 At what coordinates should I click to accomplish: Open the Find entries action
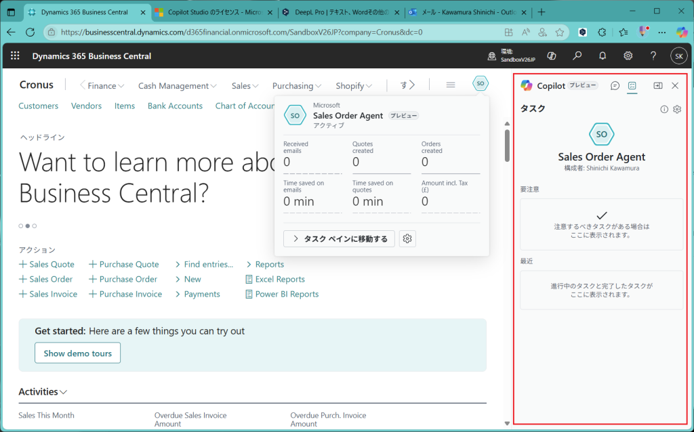coord(204,265)
